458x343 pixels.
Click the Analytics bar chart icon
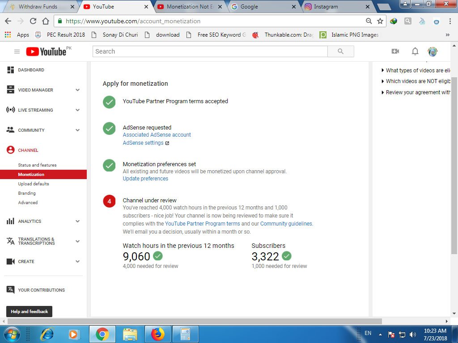pos(11,221)
